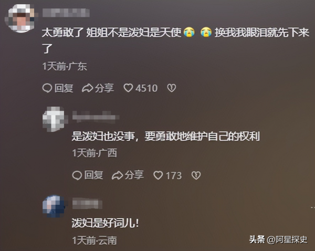
Task: Open the top commenter's blurred username
Action: point(66,13)
